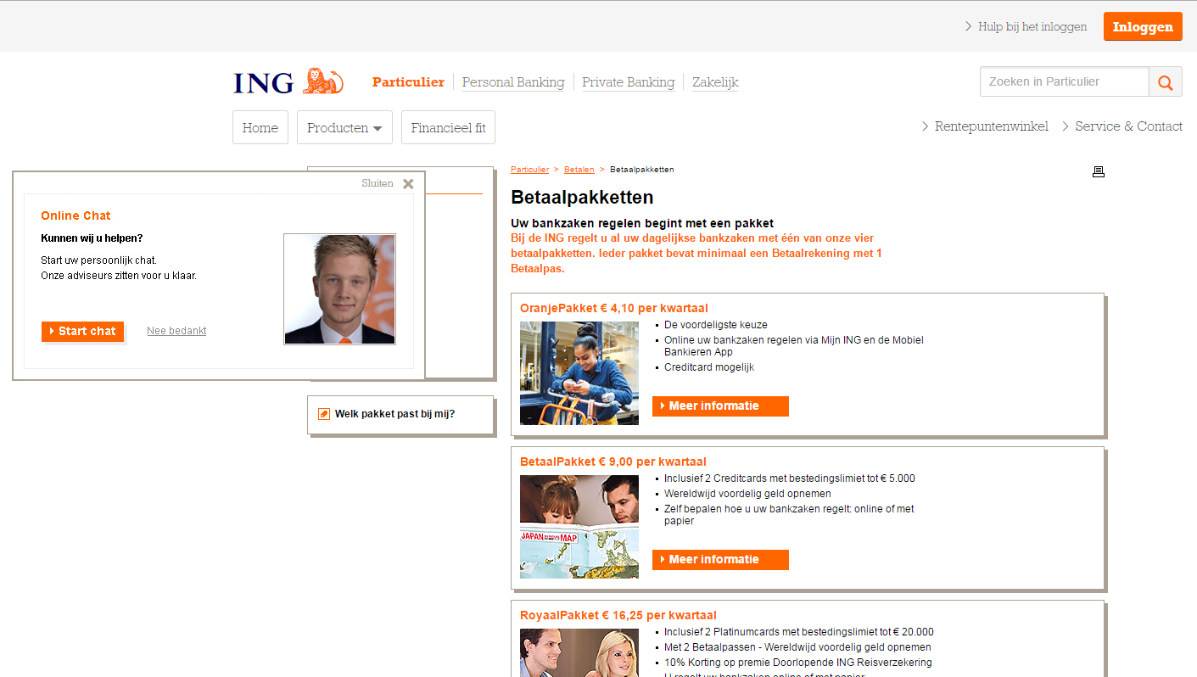Screen dimensions: 1197x677
Task: Switch to Private Banking tab
Action: (628, 82)
